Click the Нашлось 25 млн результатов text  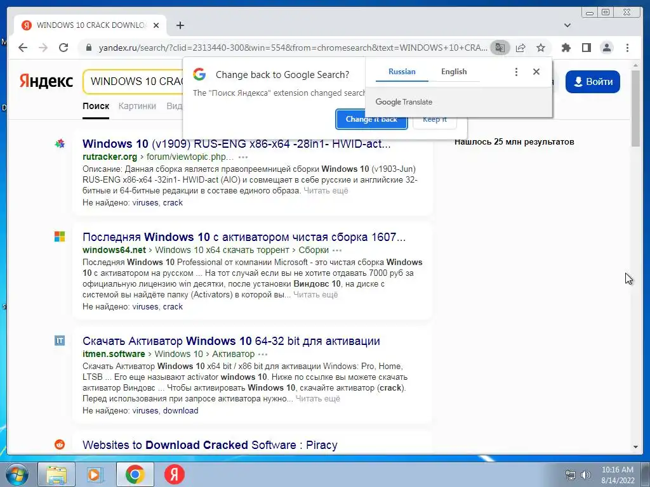click(x=514, y=142)
